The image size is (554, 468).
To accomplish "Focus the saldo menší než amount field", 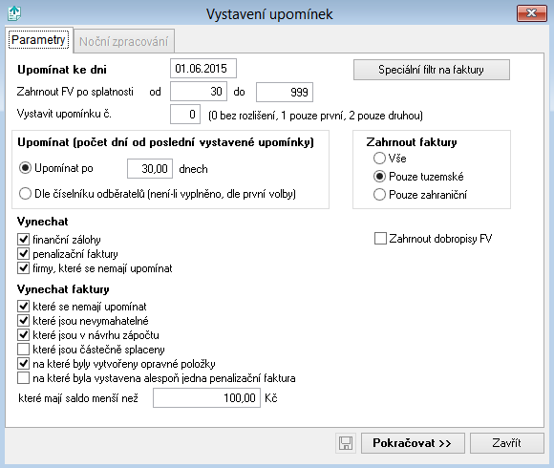I will tap(206, 397).
